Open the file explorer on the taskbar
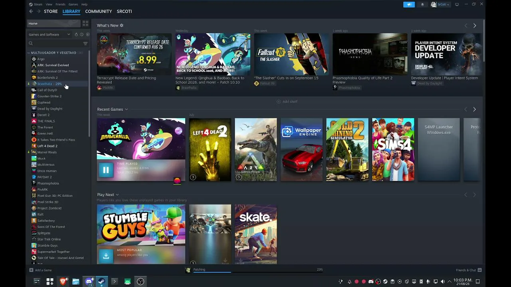This screenshot has height=287, width=511. 75,281
